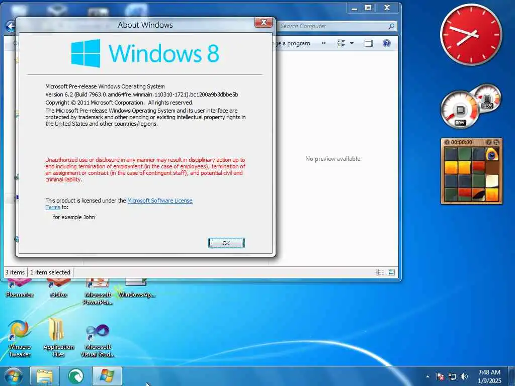Select the Microsoft PowerPoint desktop shortcut
Screen dimensions: 515x386
[x=98, y=292]
